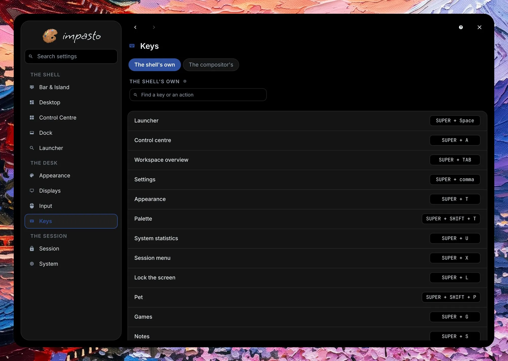This screenshot has height=361, width=508.
Task: Click the Displays monitor icon
Action: coord(32,191)
